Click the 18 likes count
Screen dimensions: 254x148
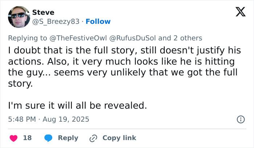27,138
